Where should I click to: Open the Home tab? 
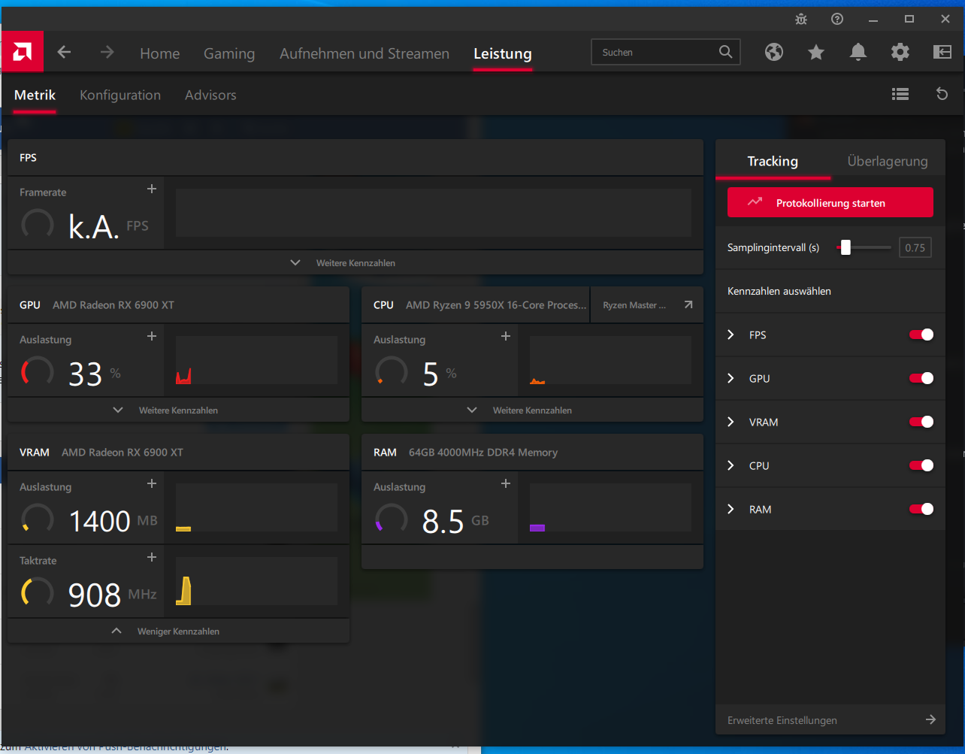pyautogui.click(x=160, y=53)
